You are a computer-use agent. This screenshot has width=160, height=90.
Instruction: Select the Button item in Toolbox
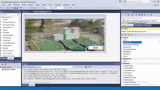coord(5,30)
